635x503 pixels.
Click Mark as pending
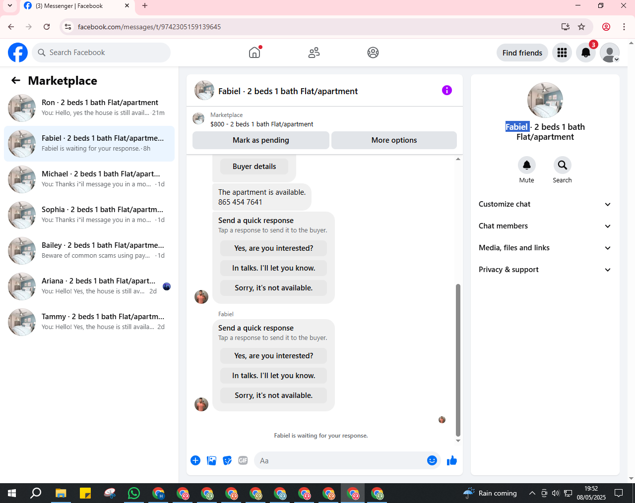click(261, 140)
